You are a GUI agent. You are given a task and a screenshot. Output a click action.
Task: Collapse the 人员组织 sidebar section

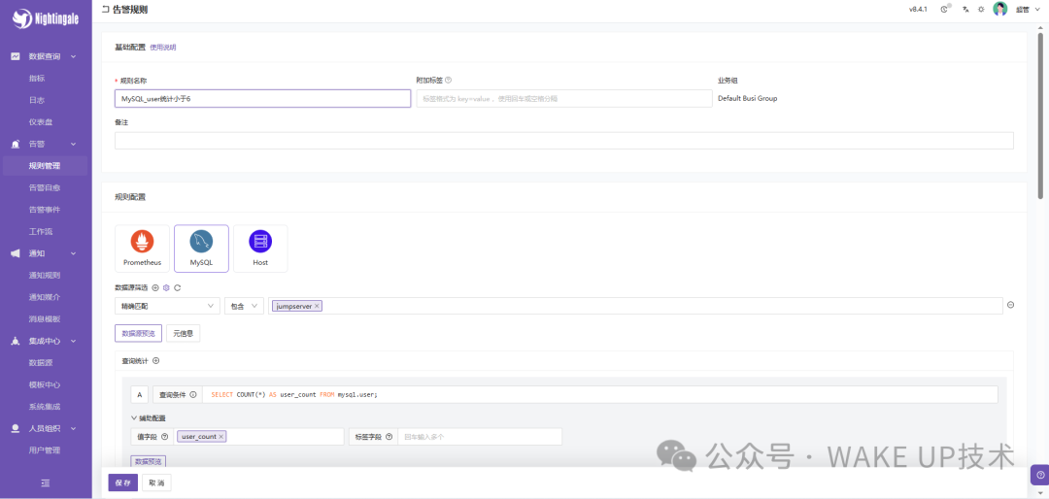(74, 429)
